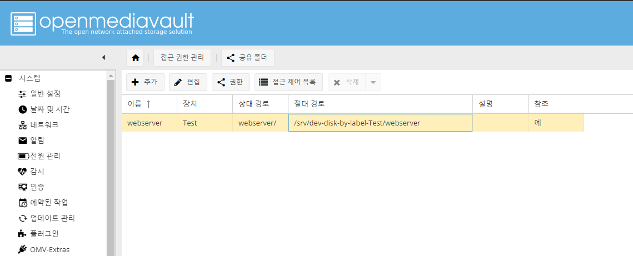The image size is (633, 256).
Task: Click 공유 폴더 in the breadcrumb
Action: 247,58
